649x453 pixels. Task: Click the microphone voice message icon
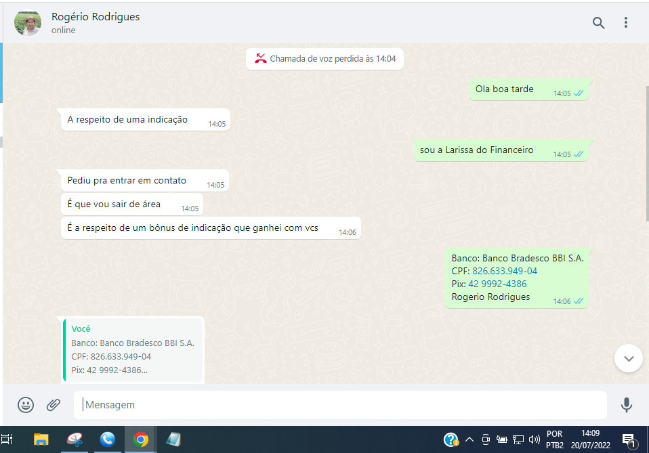(627, 405)
